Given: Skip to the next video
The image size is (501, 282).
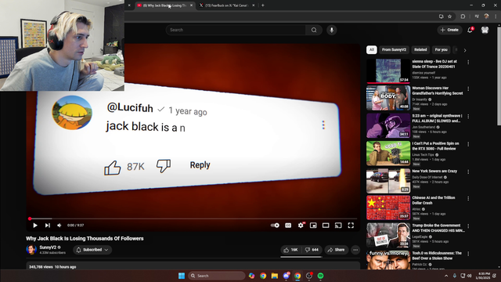Looking at the screenshot, I should coord(47,226).
